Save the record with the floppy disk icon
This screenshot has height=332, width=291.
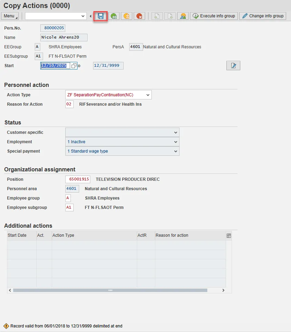click(101, 16)
